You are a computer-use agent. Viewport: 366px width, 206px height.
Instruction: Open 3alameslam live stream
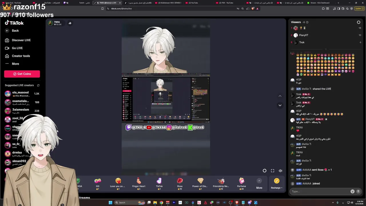click(22, 111)
